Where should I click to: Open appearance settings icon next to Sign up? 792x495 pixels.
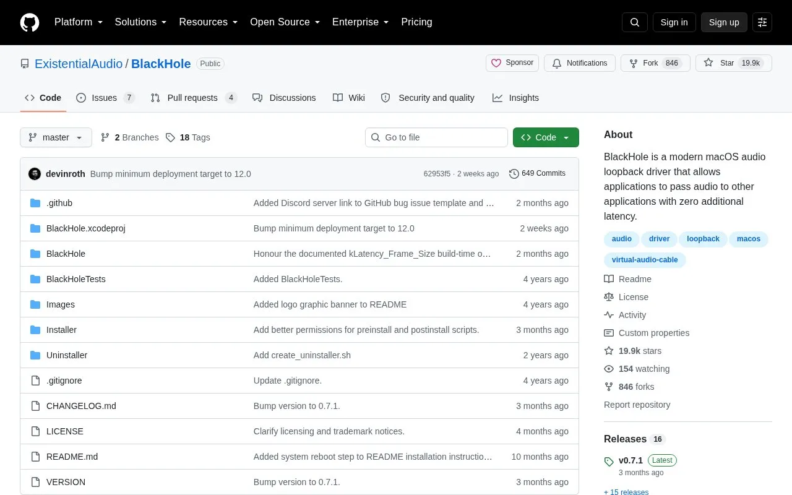coord(762,22)
